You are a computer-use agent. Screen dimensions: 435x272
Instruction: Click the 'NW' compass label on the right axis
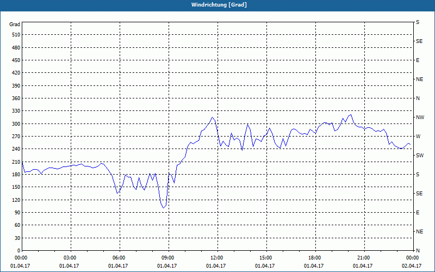[420, 118]
